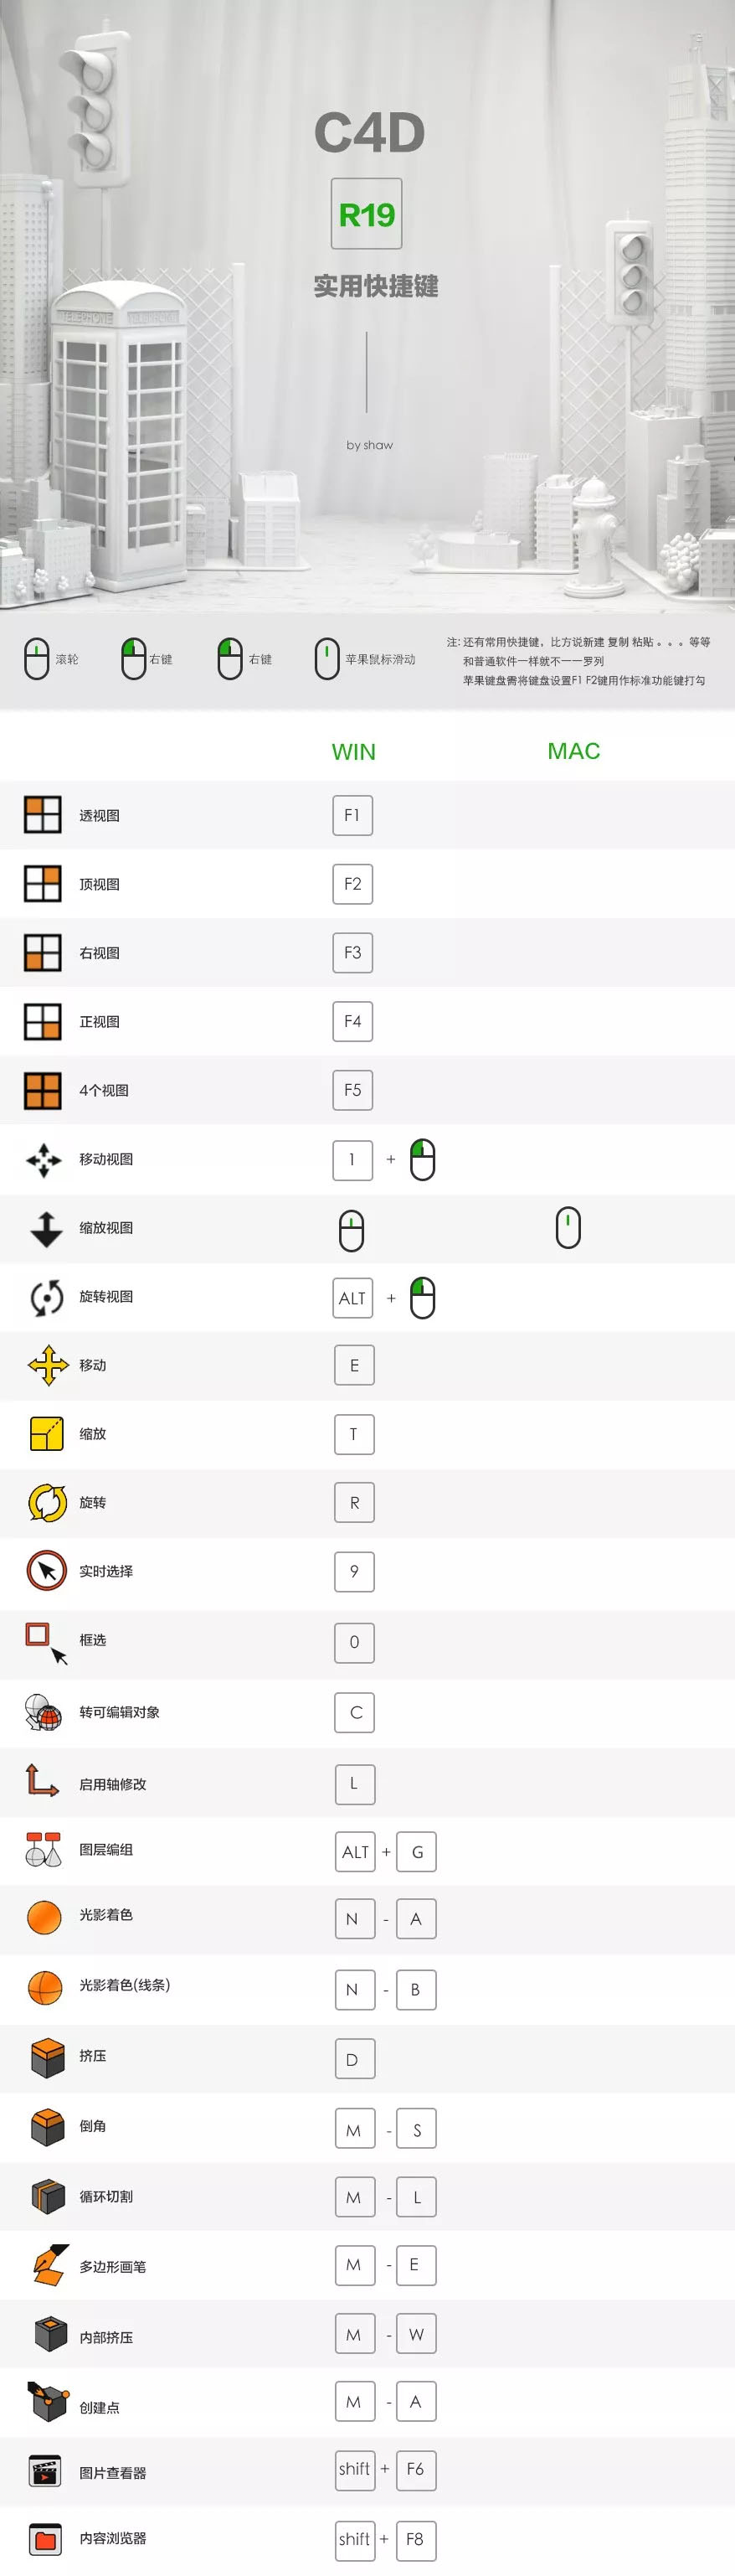Click the C4D title text
Image resolution: width=735 pixels, height=2576 pixels.
click(x=369, y=133)
